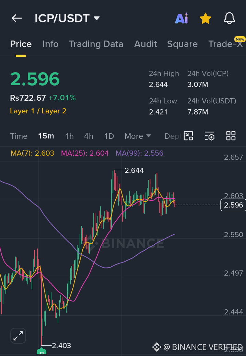The width and height of the screenshot is (246, 356).
Task: Click the 24h Low value 2.421
Action: point(158,112)
